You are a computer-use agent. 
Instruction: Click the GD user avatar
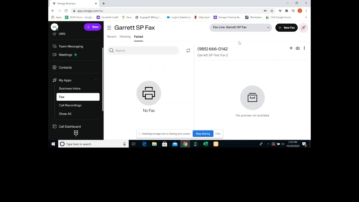click(x=54, y=27)
